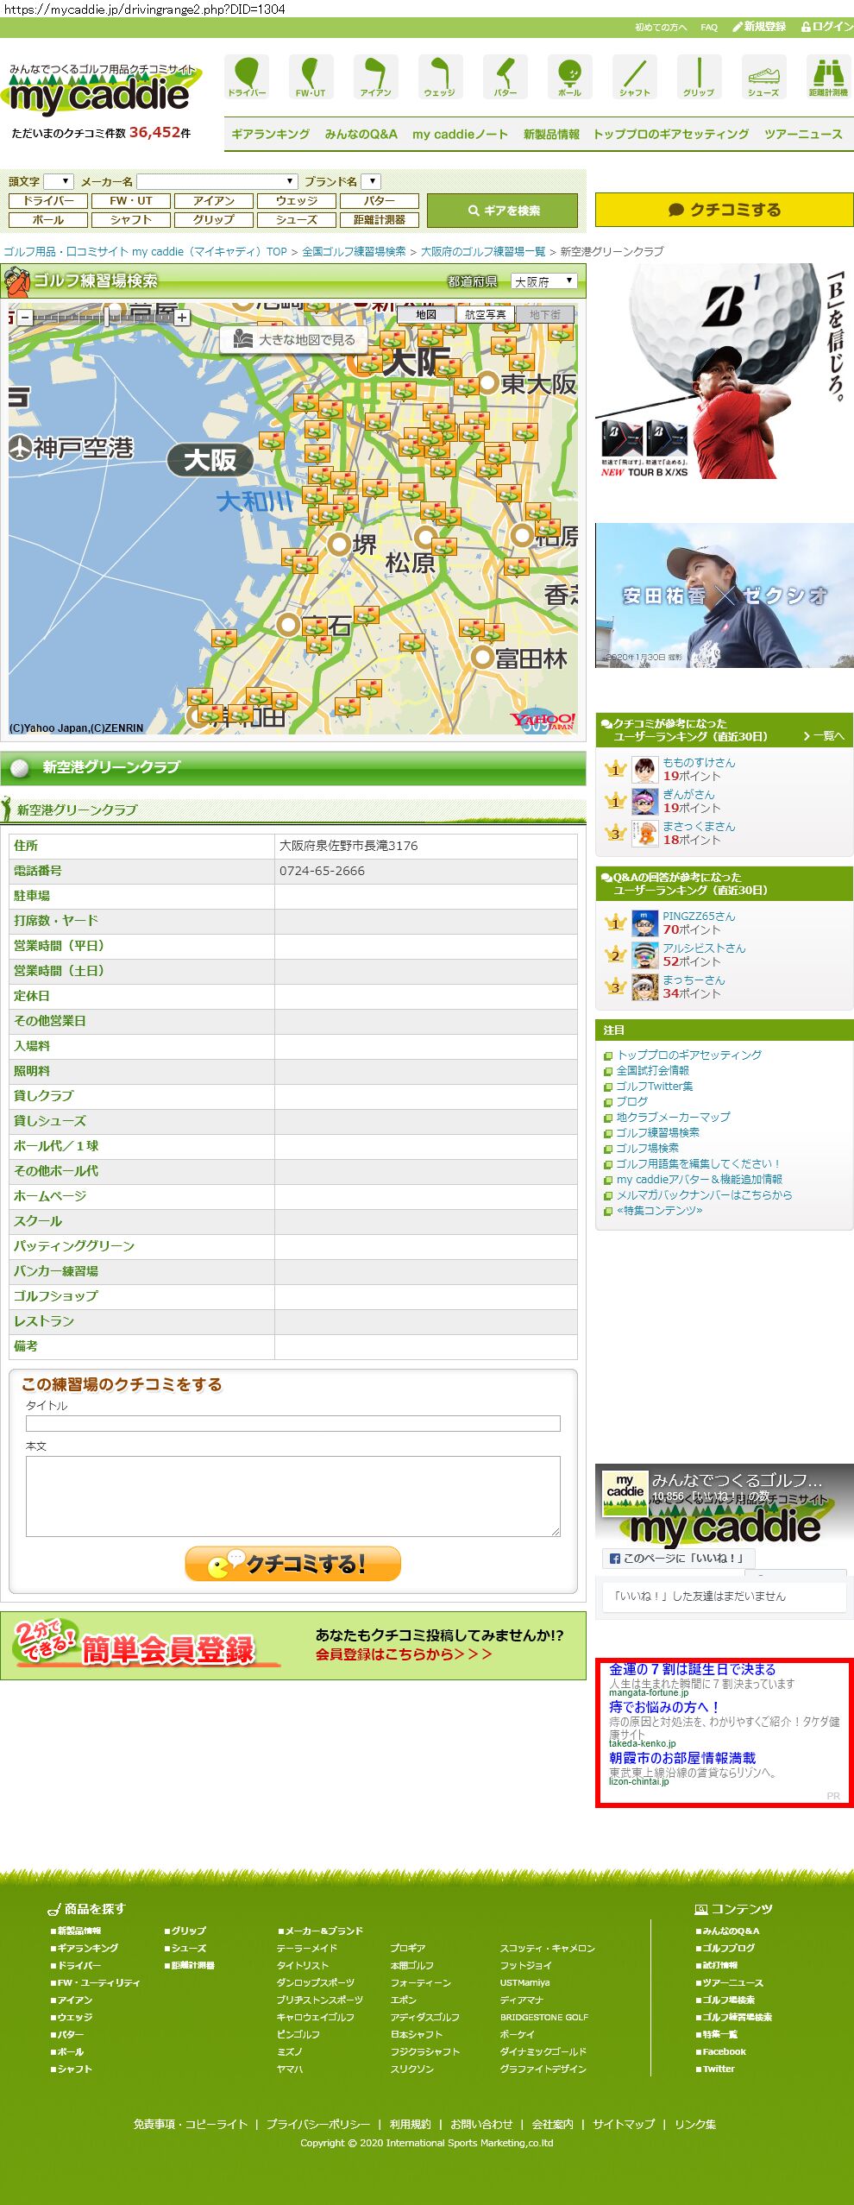
Task: Open 新製品情報 menu item
Action: pyautogui.click(x=551, y=135)
